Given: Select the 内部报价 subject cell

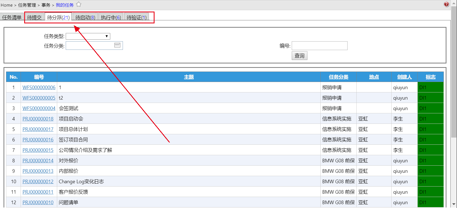Looking at the screenshot, I should [189, 171].
